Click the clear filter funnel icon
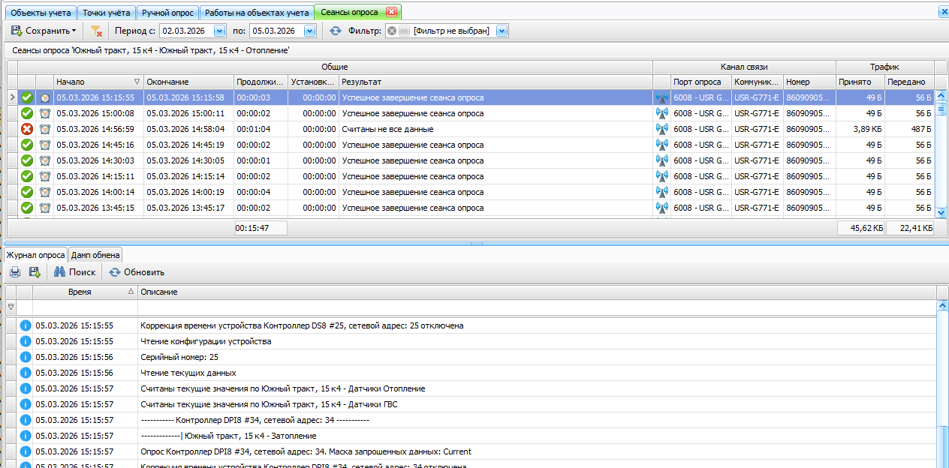Image resolution: width=949 pixels, height=468 pixels. point(96,31)
